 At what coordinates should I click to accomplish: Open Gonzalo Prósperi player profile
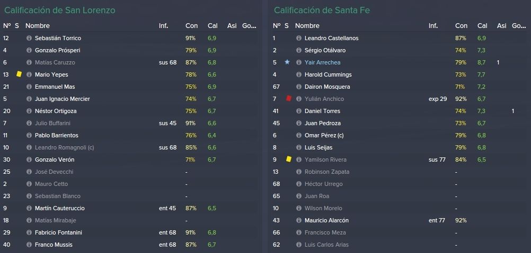(58, 50)
